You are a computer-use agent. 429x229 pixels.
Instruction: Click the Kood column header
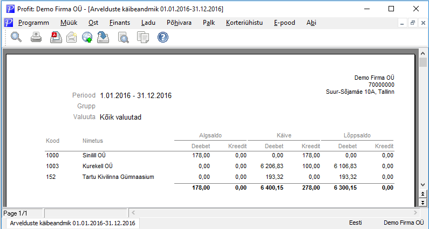[52, 141]
